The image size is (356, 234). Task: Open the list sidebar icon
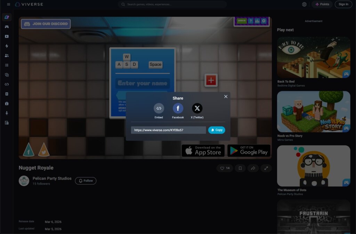(7, 65)
